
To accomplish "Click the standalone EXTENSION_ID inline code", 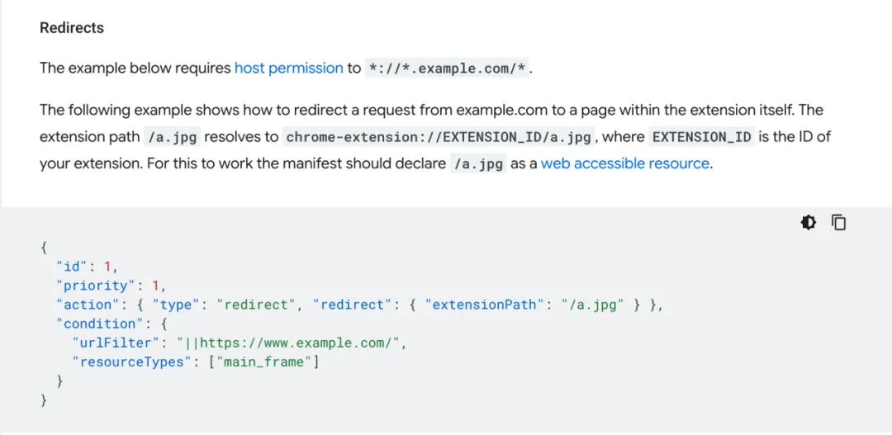I will [702, 137].
